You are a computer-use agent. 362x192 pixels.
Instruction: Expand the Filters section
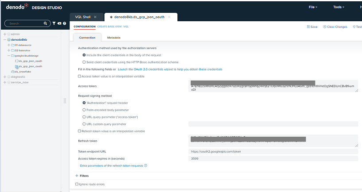click(77, 176)
